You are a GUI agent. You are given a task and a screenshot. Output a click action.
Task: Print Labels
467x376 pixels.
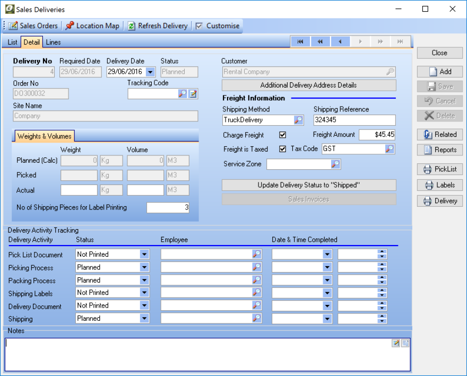[439, 185]
